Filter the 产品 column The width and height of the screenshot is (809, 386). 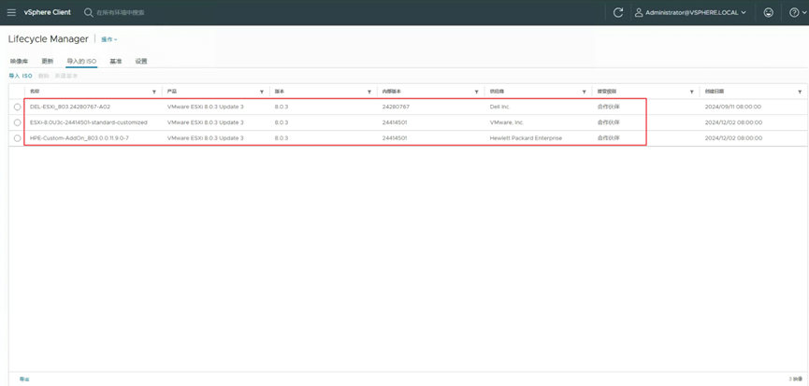(x=262, y=92)
